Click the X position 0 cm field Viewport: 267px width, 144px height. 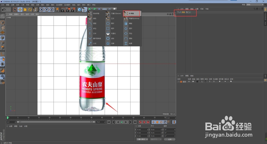coord(142,130)
